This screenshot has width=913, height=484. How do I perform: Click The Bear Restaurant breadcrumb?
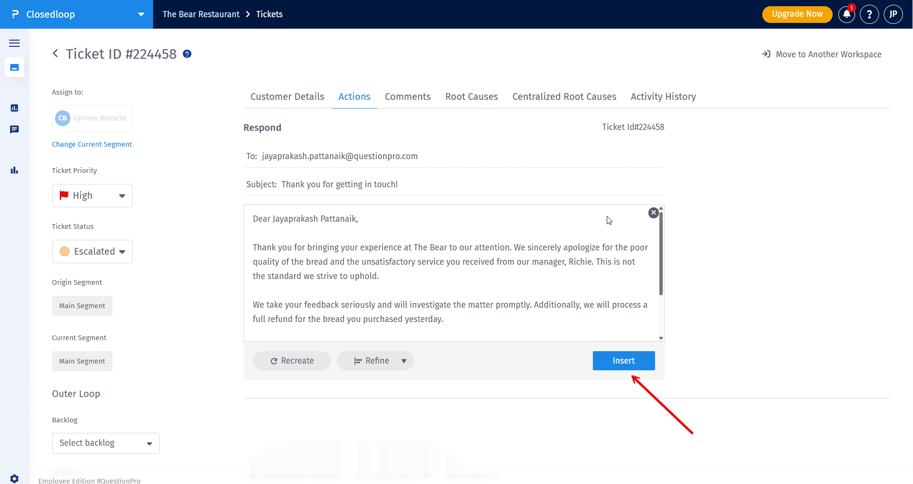(x=201, y=14)
